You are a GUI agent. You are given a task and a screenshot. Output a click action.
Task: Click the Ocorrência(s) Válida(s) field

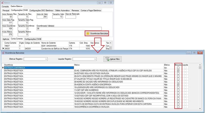click(x=69, y=29)
